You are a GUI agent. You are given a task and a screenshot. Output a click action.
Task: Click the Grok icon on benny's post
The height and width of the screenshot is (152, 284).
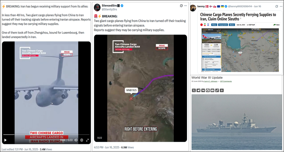tap(277, 6)
